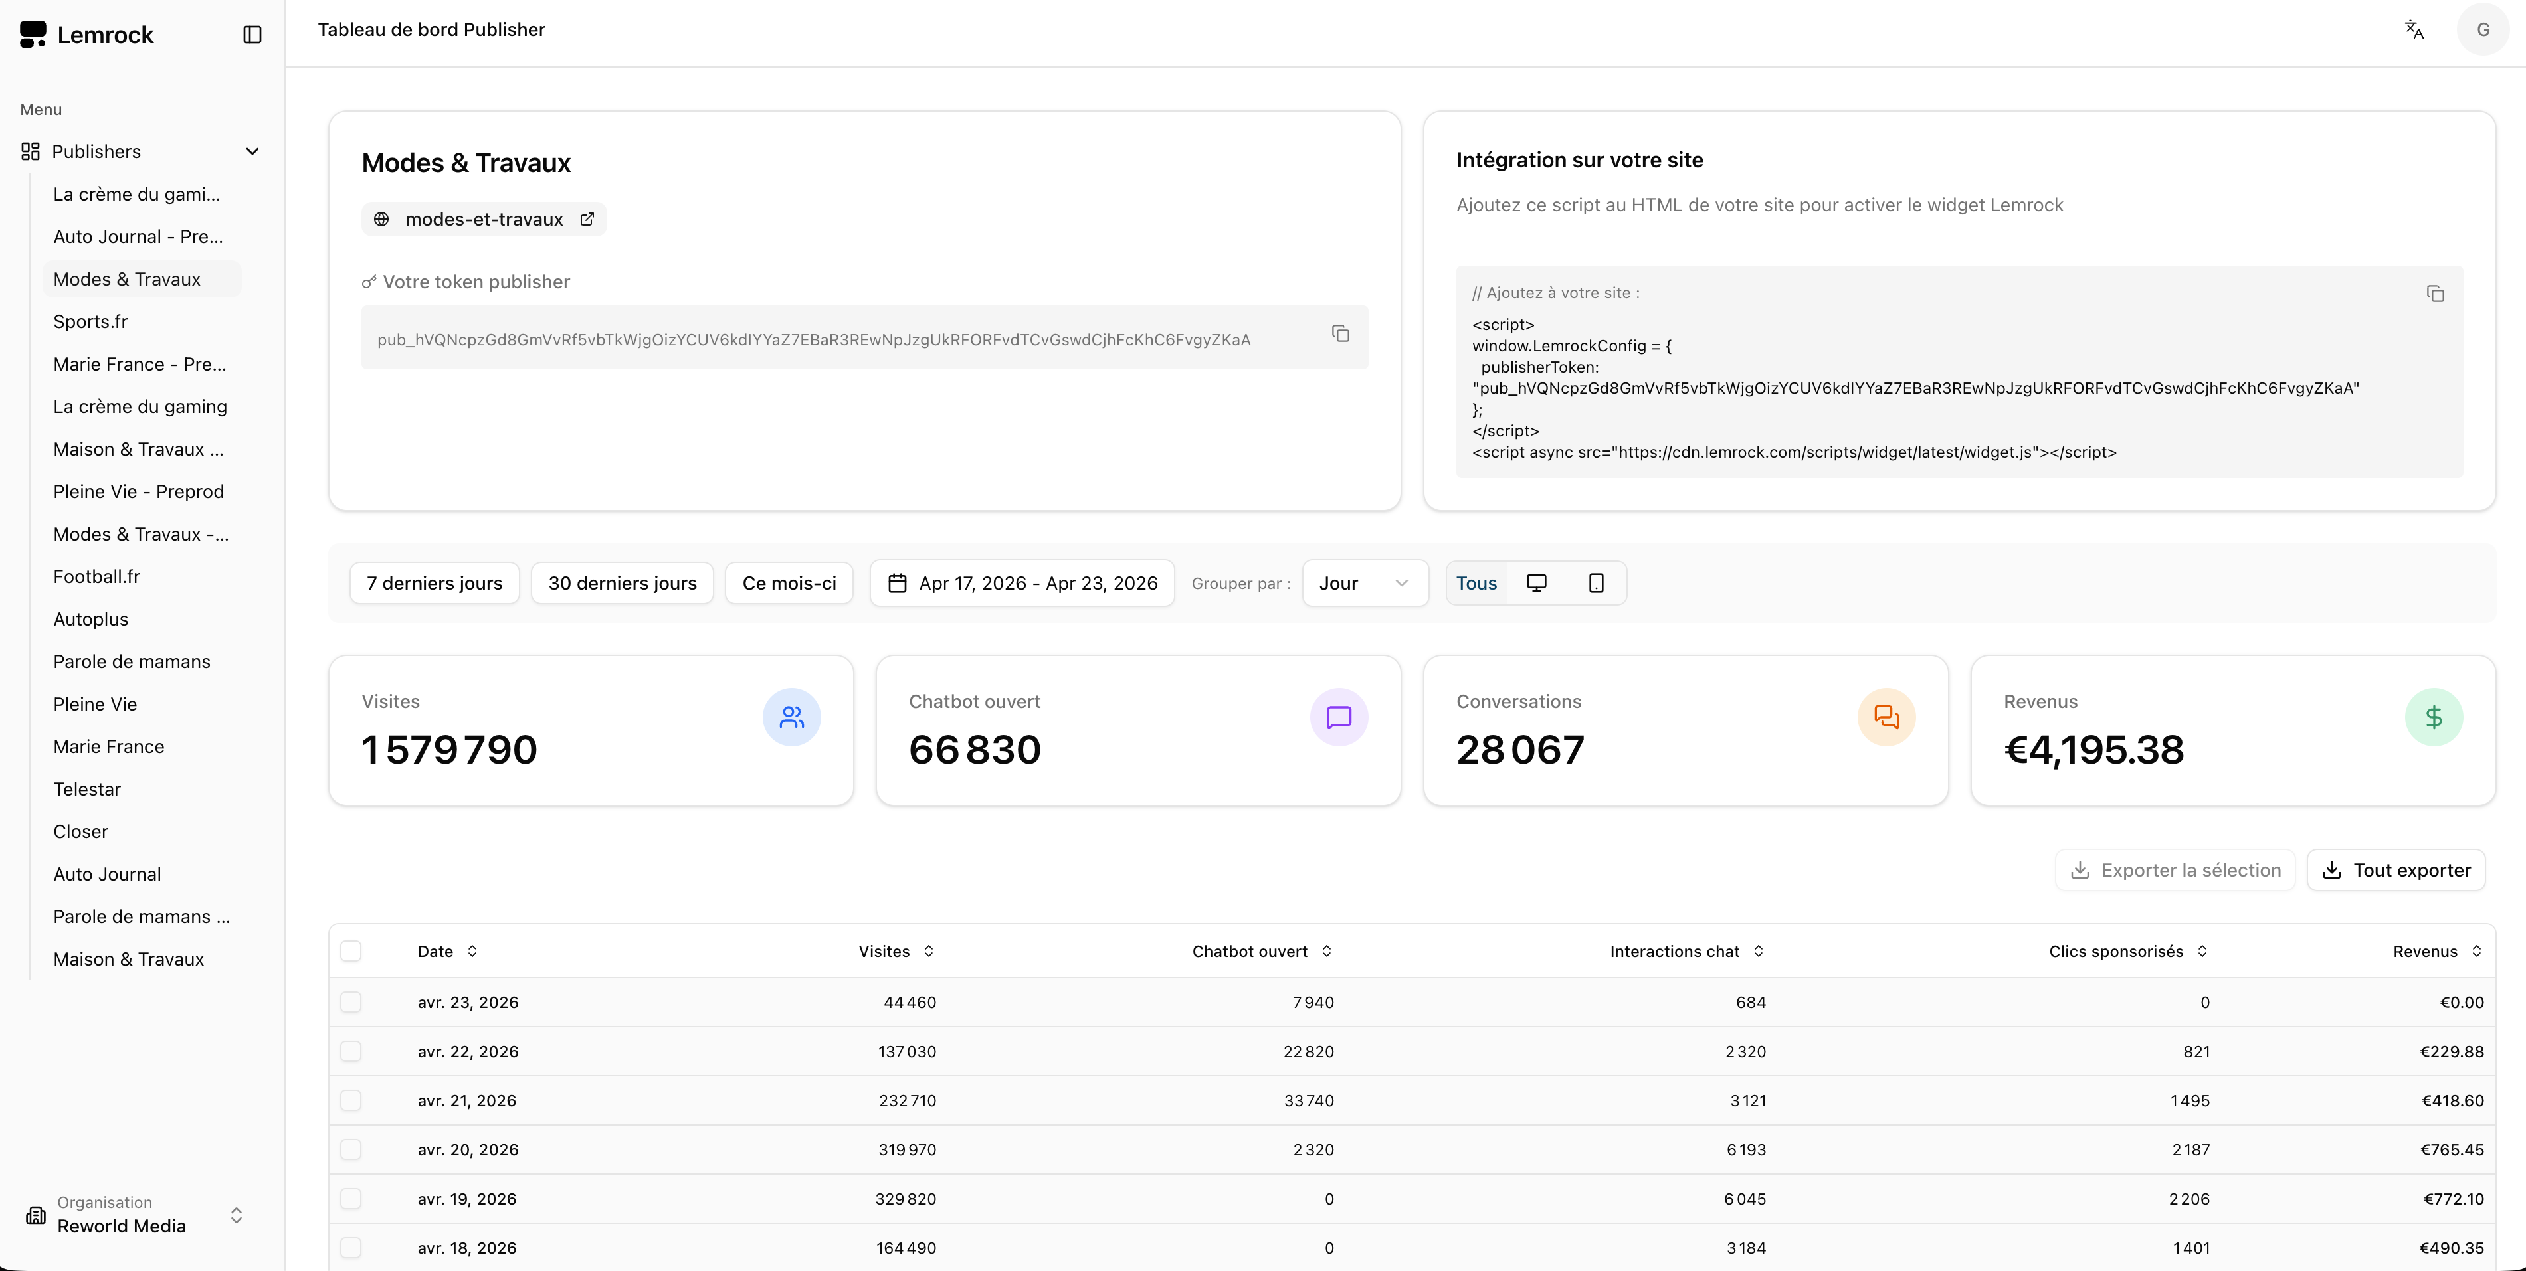Open the language translation icon

tap(2413, 29)
